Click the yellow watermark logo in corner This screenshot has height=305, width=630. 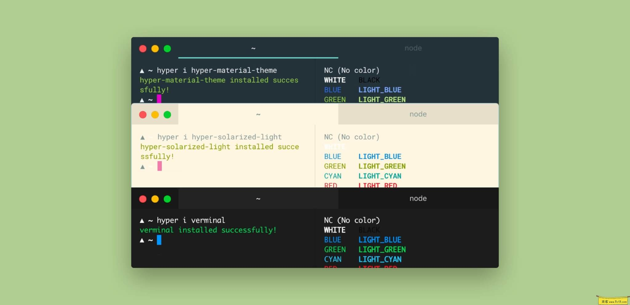(613, 300)
